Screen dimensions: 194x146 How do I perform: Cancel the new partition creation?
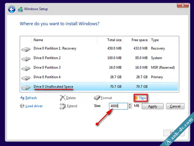point(175,106)
